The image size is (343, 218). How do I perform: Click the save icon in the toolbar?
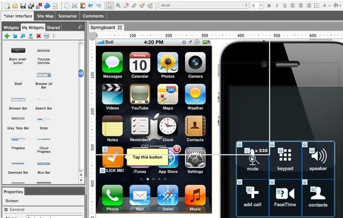coord(23,6)
